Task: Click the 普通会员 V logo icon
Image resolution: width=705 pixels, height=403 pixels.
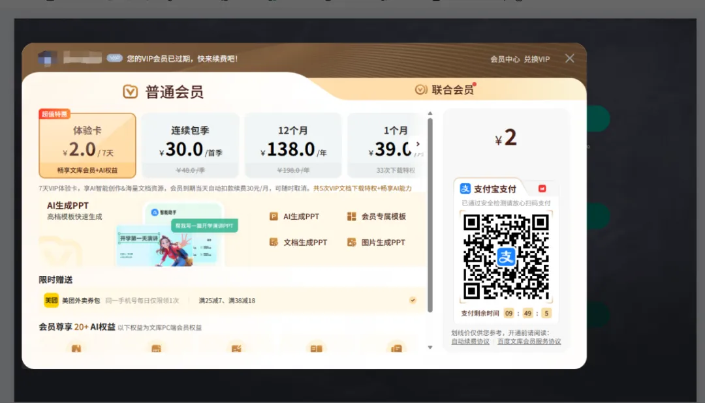Action: (131, 92)
